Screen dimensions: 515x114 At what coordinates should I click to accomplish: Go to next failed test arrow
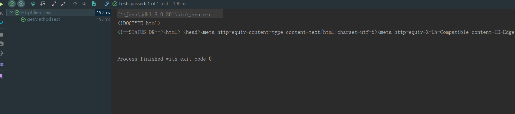(84, 4)
